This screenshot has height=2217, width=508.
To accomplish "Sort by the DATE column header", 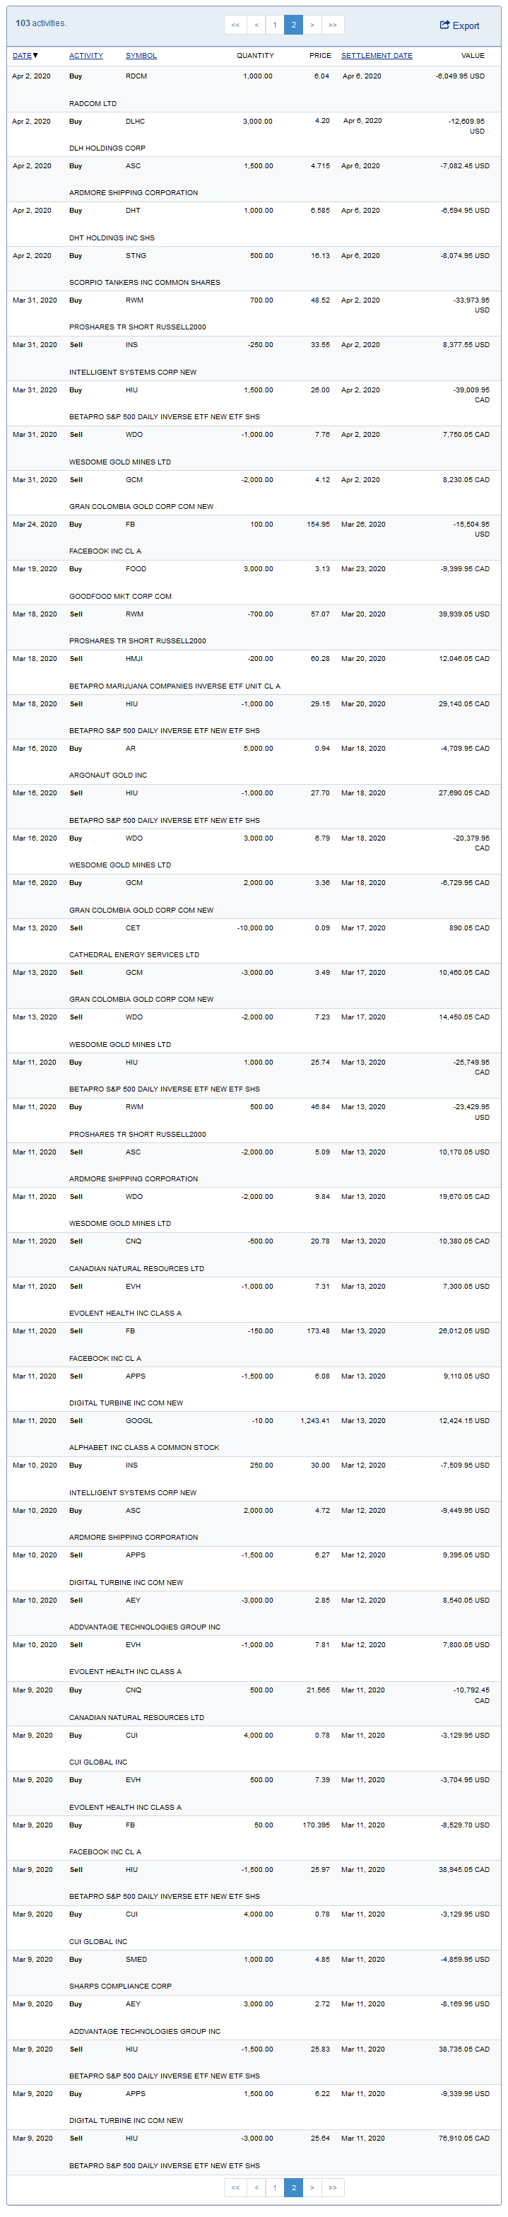I will pos(23,56).
